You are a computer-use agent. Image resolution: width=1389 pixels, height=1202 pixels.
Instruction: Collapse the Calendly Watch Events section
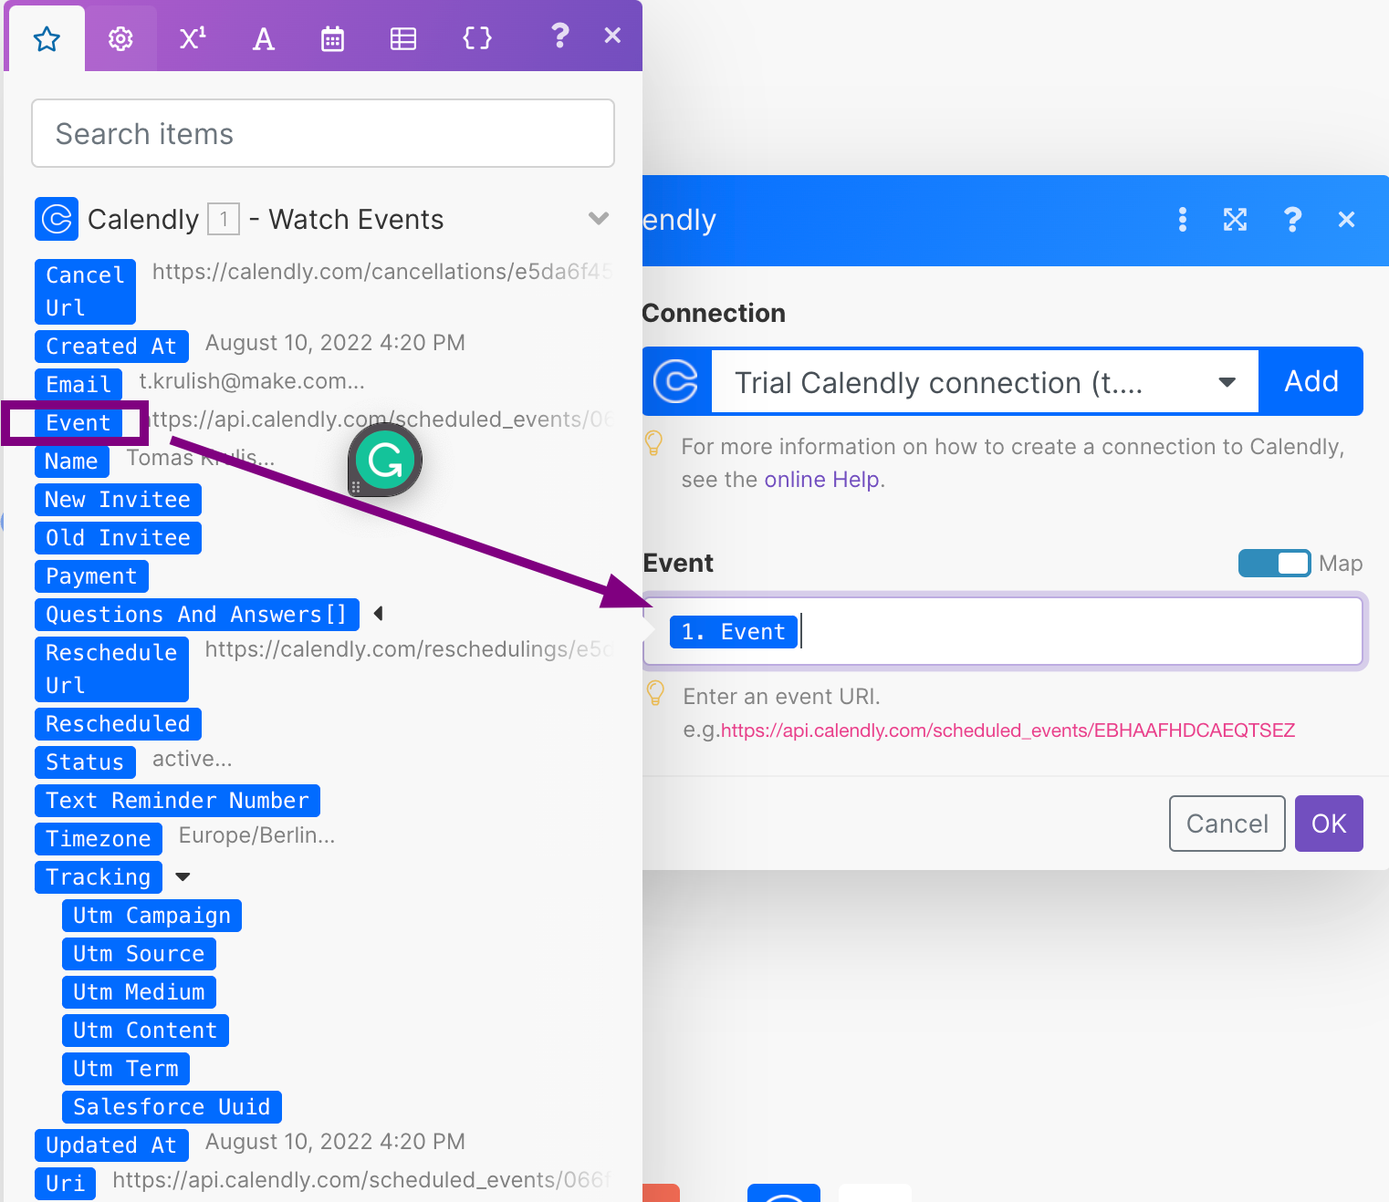click(599, 218)
